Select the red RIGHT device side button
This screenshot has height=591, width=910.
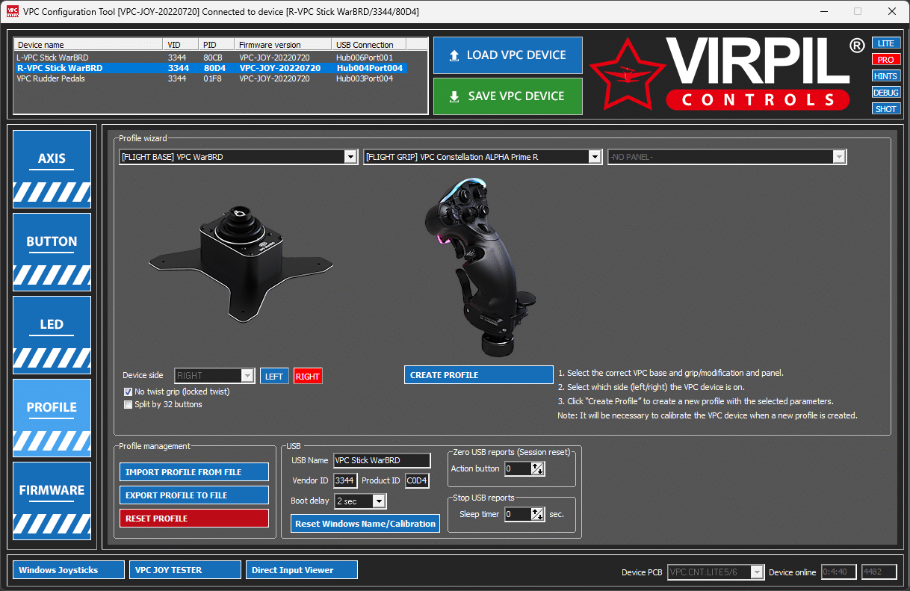(307, 377)
